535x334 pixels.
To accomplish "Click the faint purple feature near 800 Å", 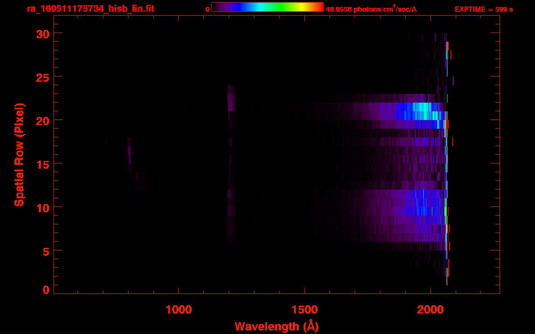I will [129, 155].
